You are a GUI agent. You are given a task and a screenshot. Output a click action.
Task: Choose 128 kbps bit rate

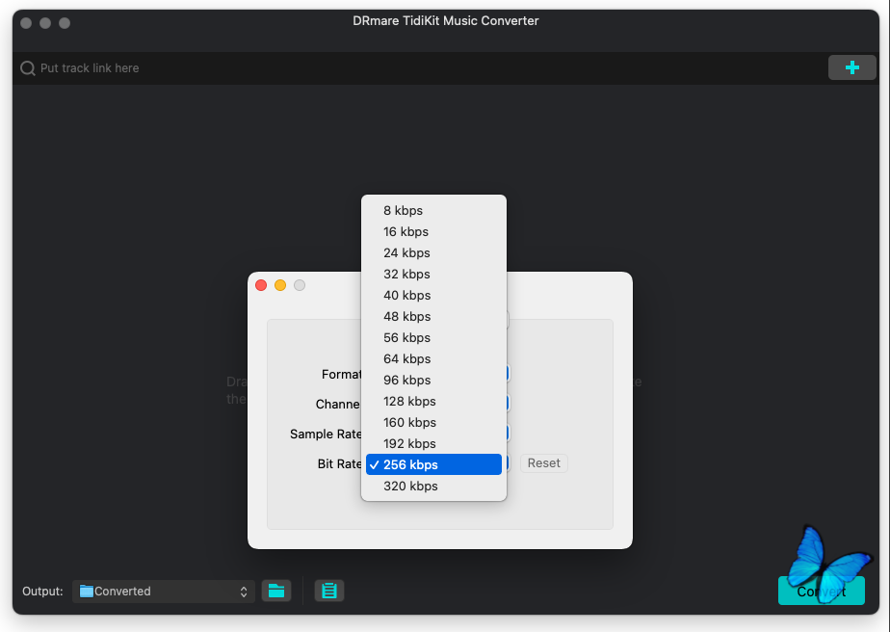point(433,402)
